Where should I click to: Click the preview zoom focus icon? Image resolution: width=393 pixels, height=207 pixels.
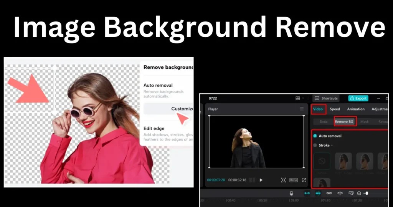tap(284, 180)
